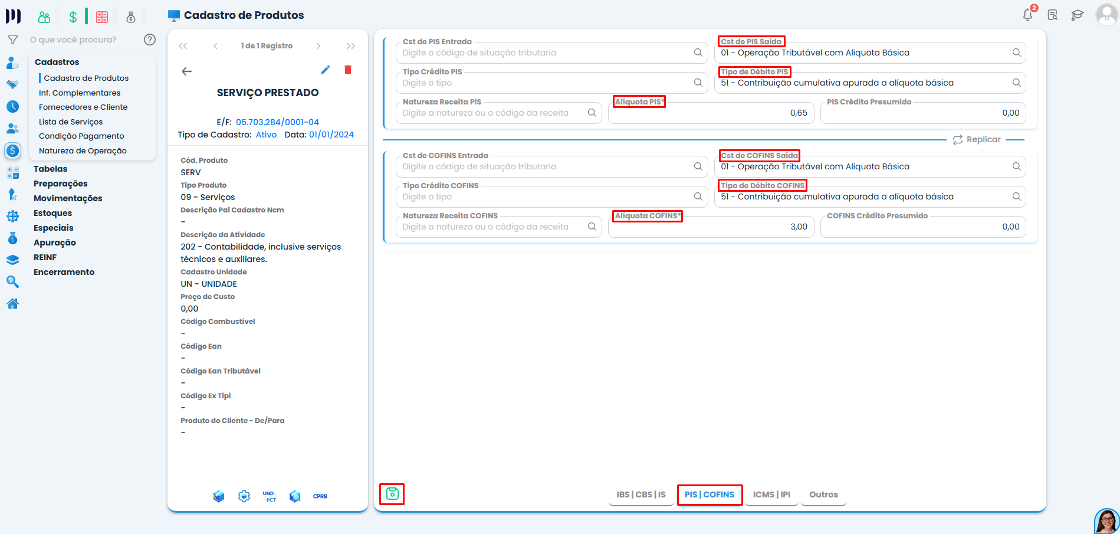
Task: Open Natureza de Operação menu item
Action: pos(83,150)
